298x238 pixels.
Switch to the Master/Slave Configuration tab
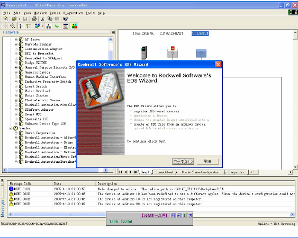pyautogui.click(x=200, y=172)
